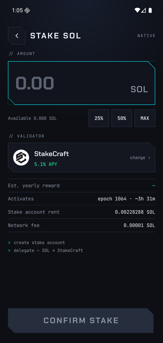Image resolution: width=163 pixels, height=343 pixels.
Task: Tap the Wi-Fi status icon
Action: point(137,10)
